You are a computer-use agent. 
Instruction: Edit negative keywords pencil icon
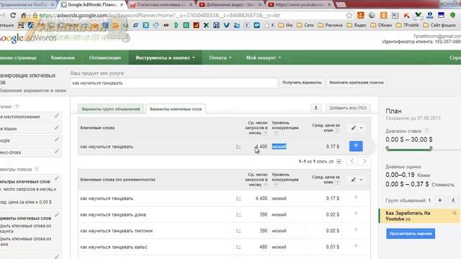[56, 152]
